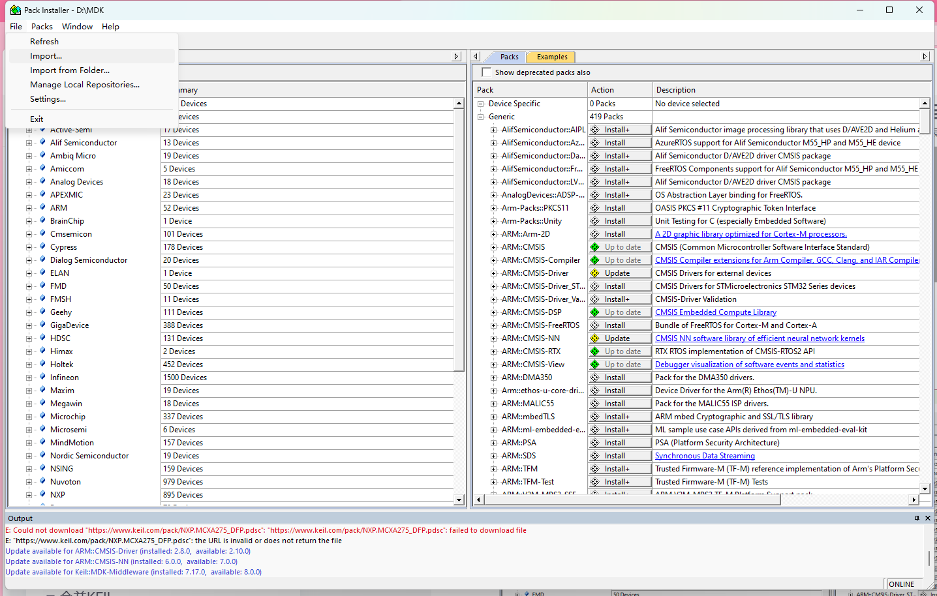
Task: Click up arrow of packs vertical scrollbar
Action: (925, 103)
